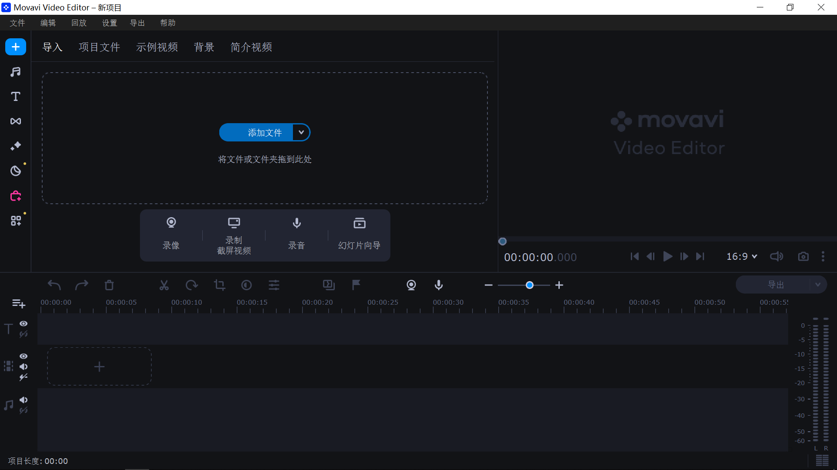Open the Effects magic wand panel

click(16, 146)
